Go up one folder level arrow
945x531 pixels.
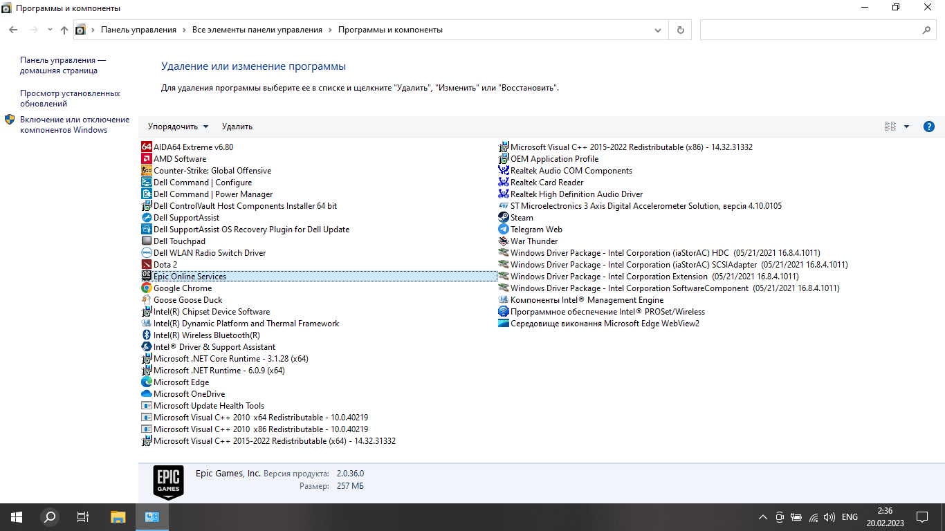click(x=64, y=30)
